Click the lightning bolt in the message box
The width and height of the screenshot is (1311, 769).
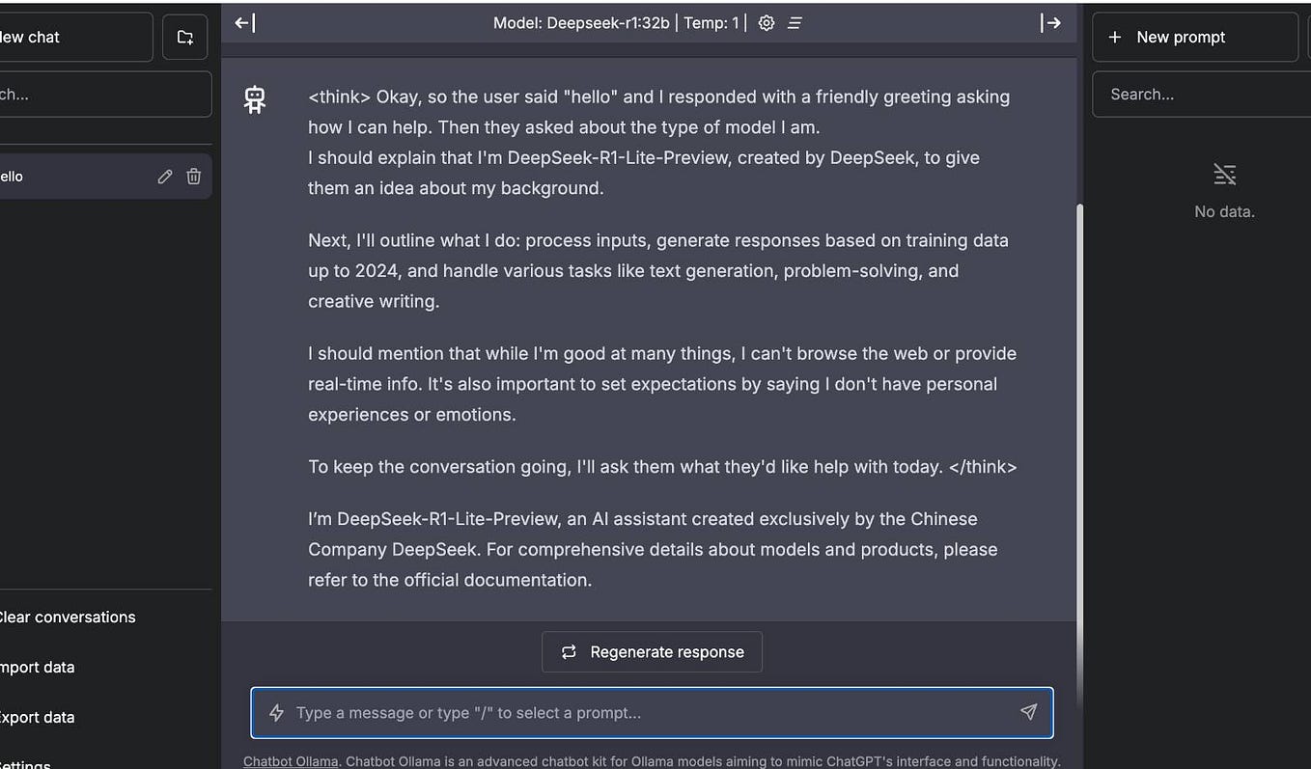click(276, 712)
